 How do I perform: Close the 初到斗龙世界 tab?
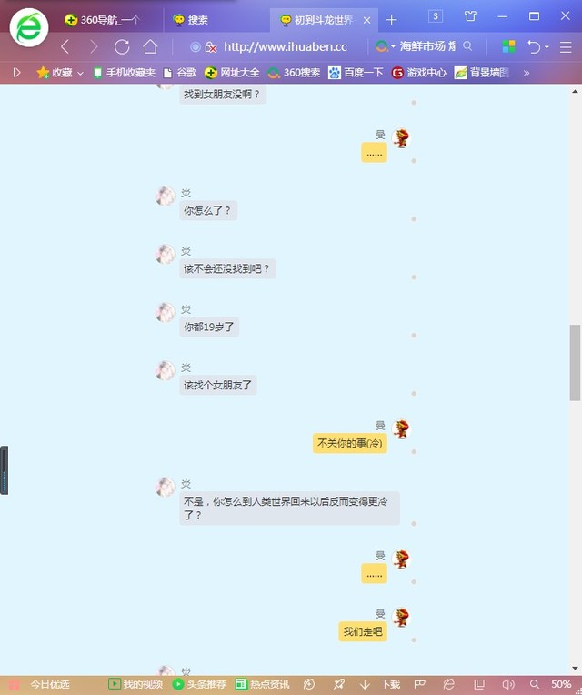tap(366, 20)
